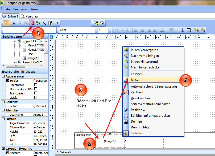Screen dimensions: 215x156
Task: Select the RichText tool
Action: coord(26,23)
